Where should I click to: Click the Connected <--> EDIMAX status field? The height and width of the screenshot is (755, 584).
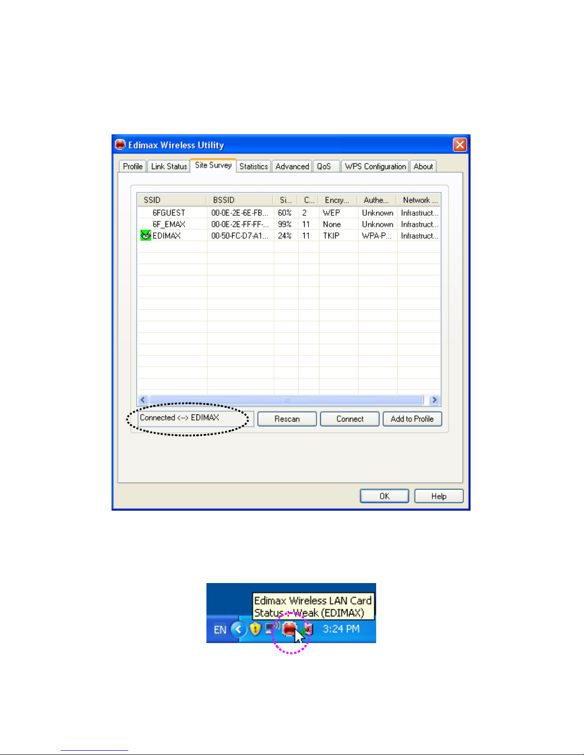(x=196, y=418)
